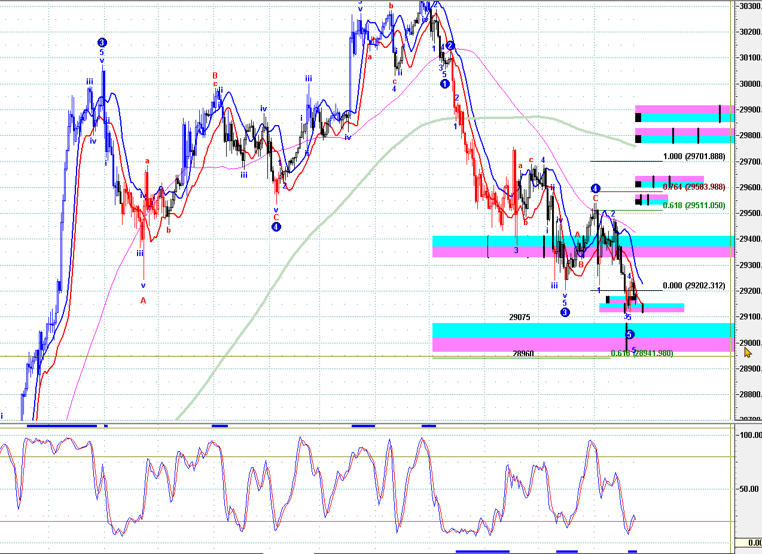Select the circled 1 wave label
Screen dimensions: 762x554
click(444, 84)
